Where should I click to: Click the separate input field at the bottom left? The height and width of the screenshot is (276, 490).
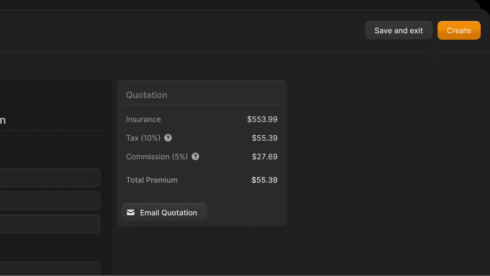(x=49, y=269)
